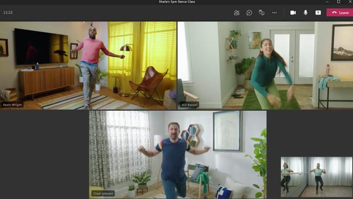This screenshot has height=199, width=353.
Task: Click the 11:22 meeting duration timer
Action: coord(8,13)
